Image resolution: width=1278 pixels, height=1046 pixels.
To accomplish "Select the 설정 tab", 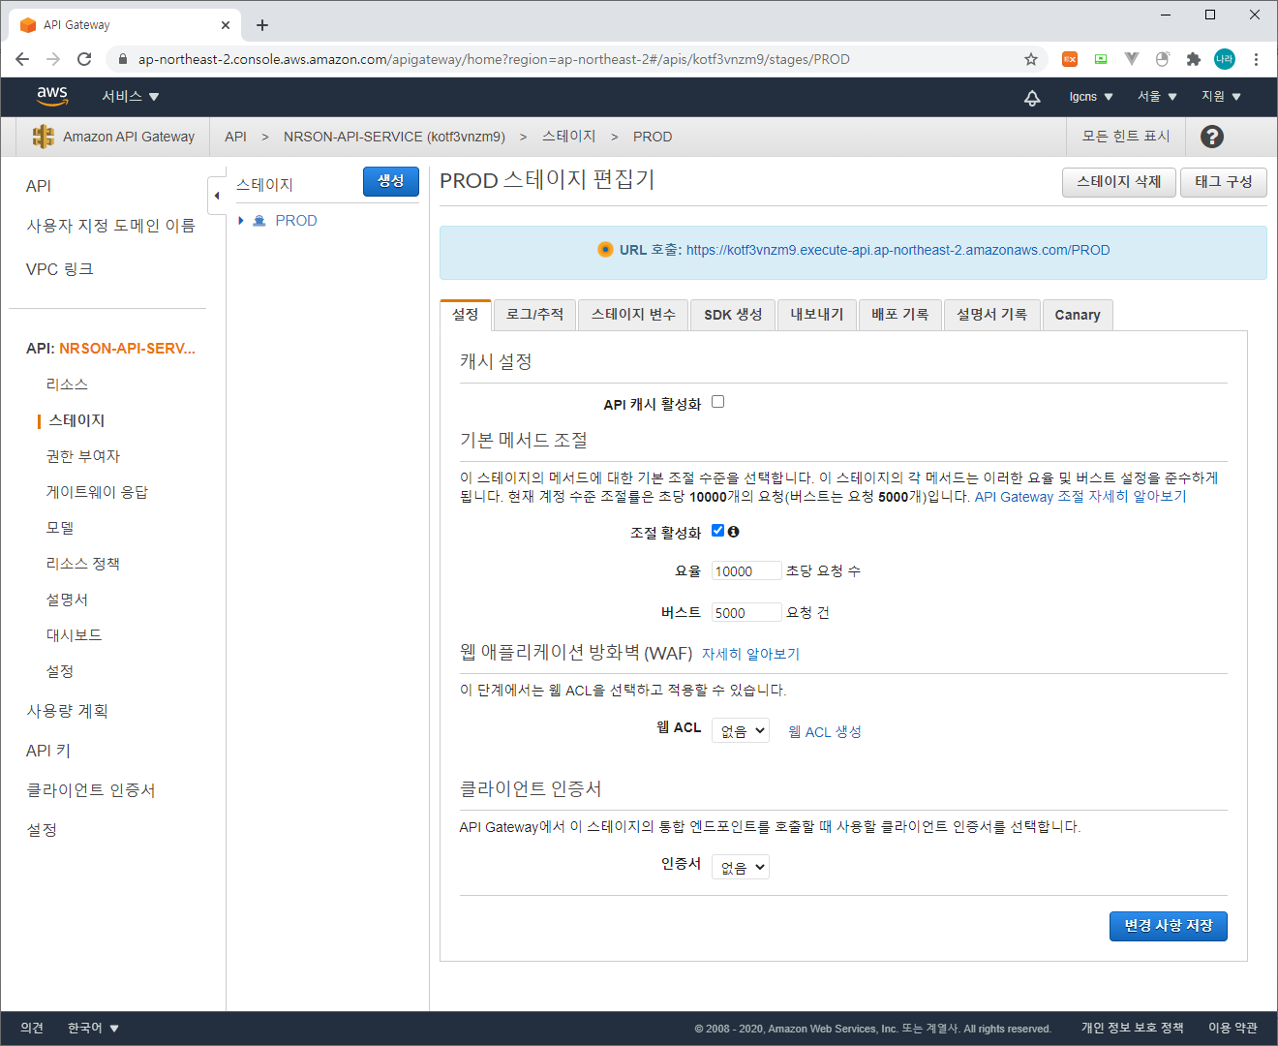I will (466, 315).
